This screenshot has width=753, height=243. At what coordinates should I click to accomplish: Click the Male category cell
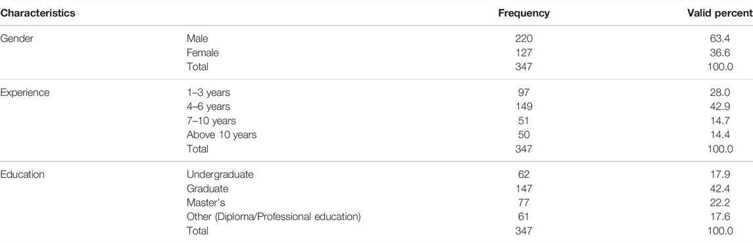(197, 38)
